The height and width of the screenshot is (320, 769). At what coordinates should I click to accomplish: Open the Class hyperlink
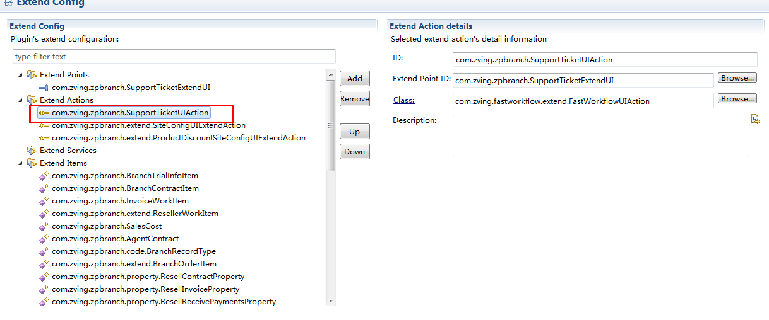click(403, 100)
